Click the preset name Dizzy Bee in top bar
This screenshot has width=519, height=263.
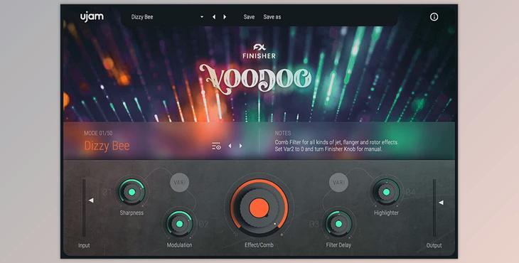click(x=142, y=17)
